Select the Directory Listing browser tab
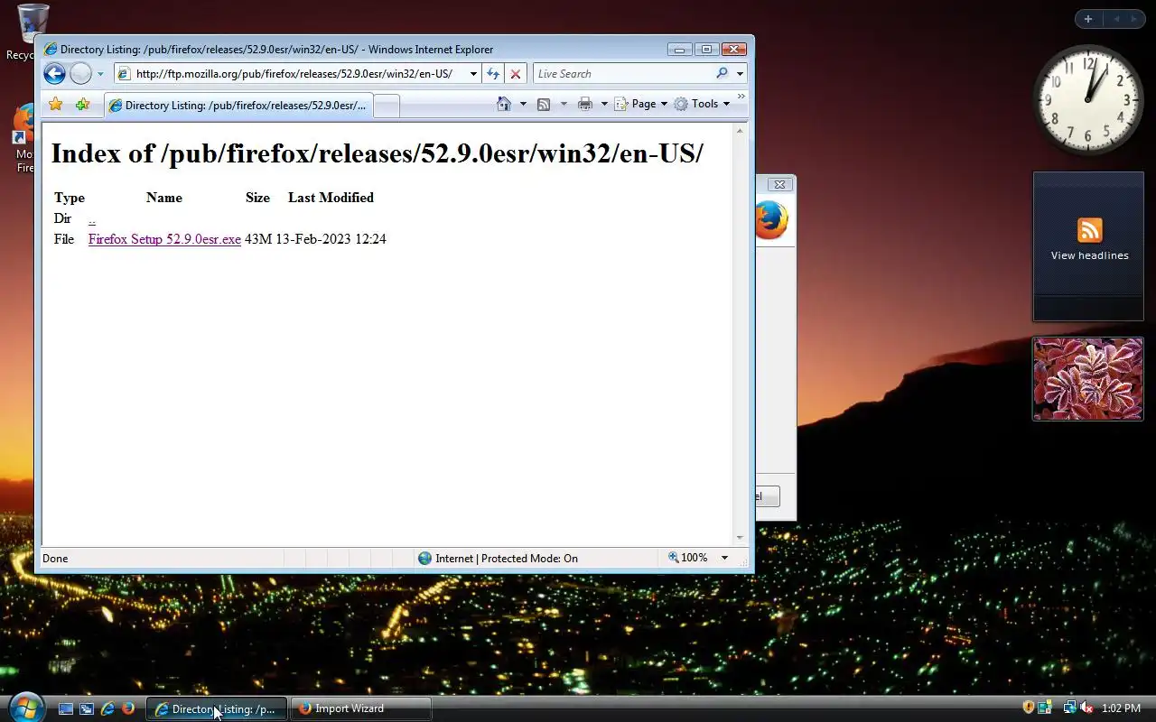 pyautogui.click(x=238, y=105)
